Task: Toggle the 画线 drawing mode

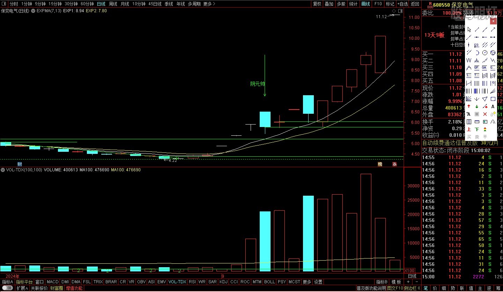Action: [365, 4]
